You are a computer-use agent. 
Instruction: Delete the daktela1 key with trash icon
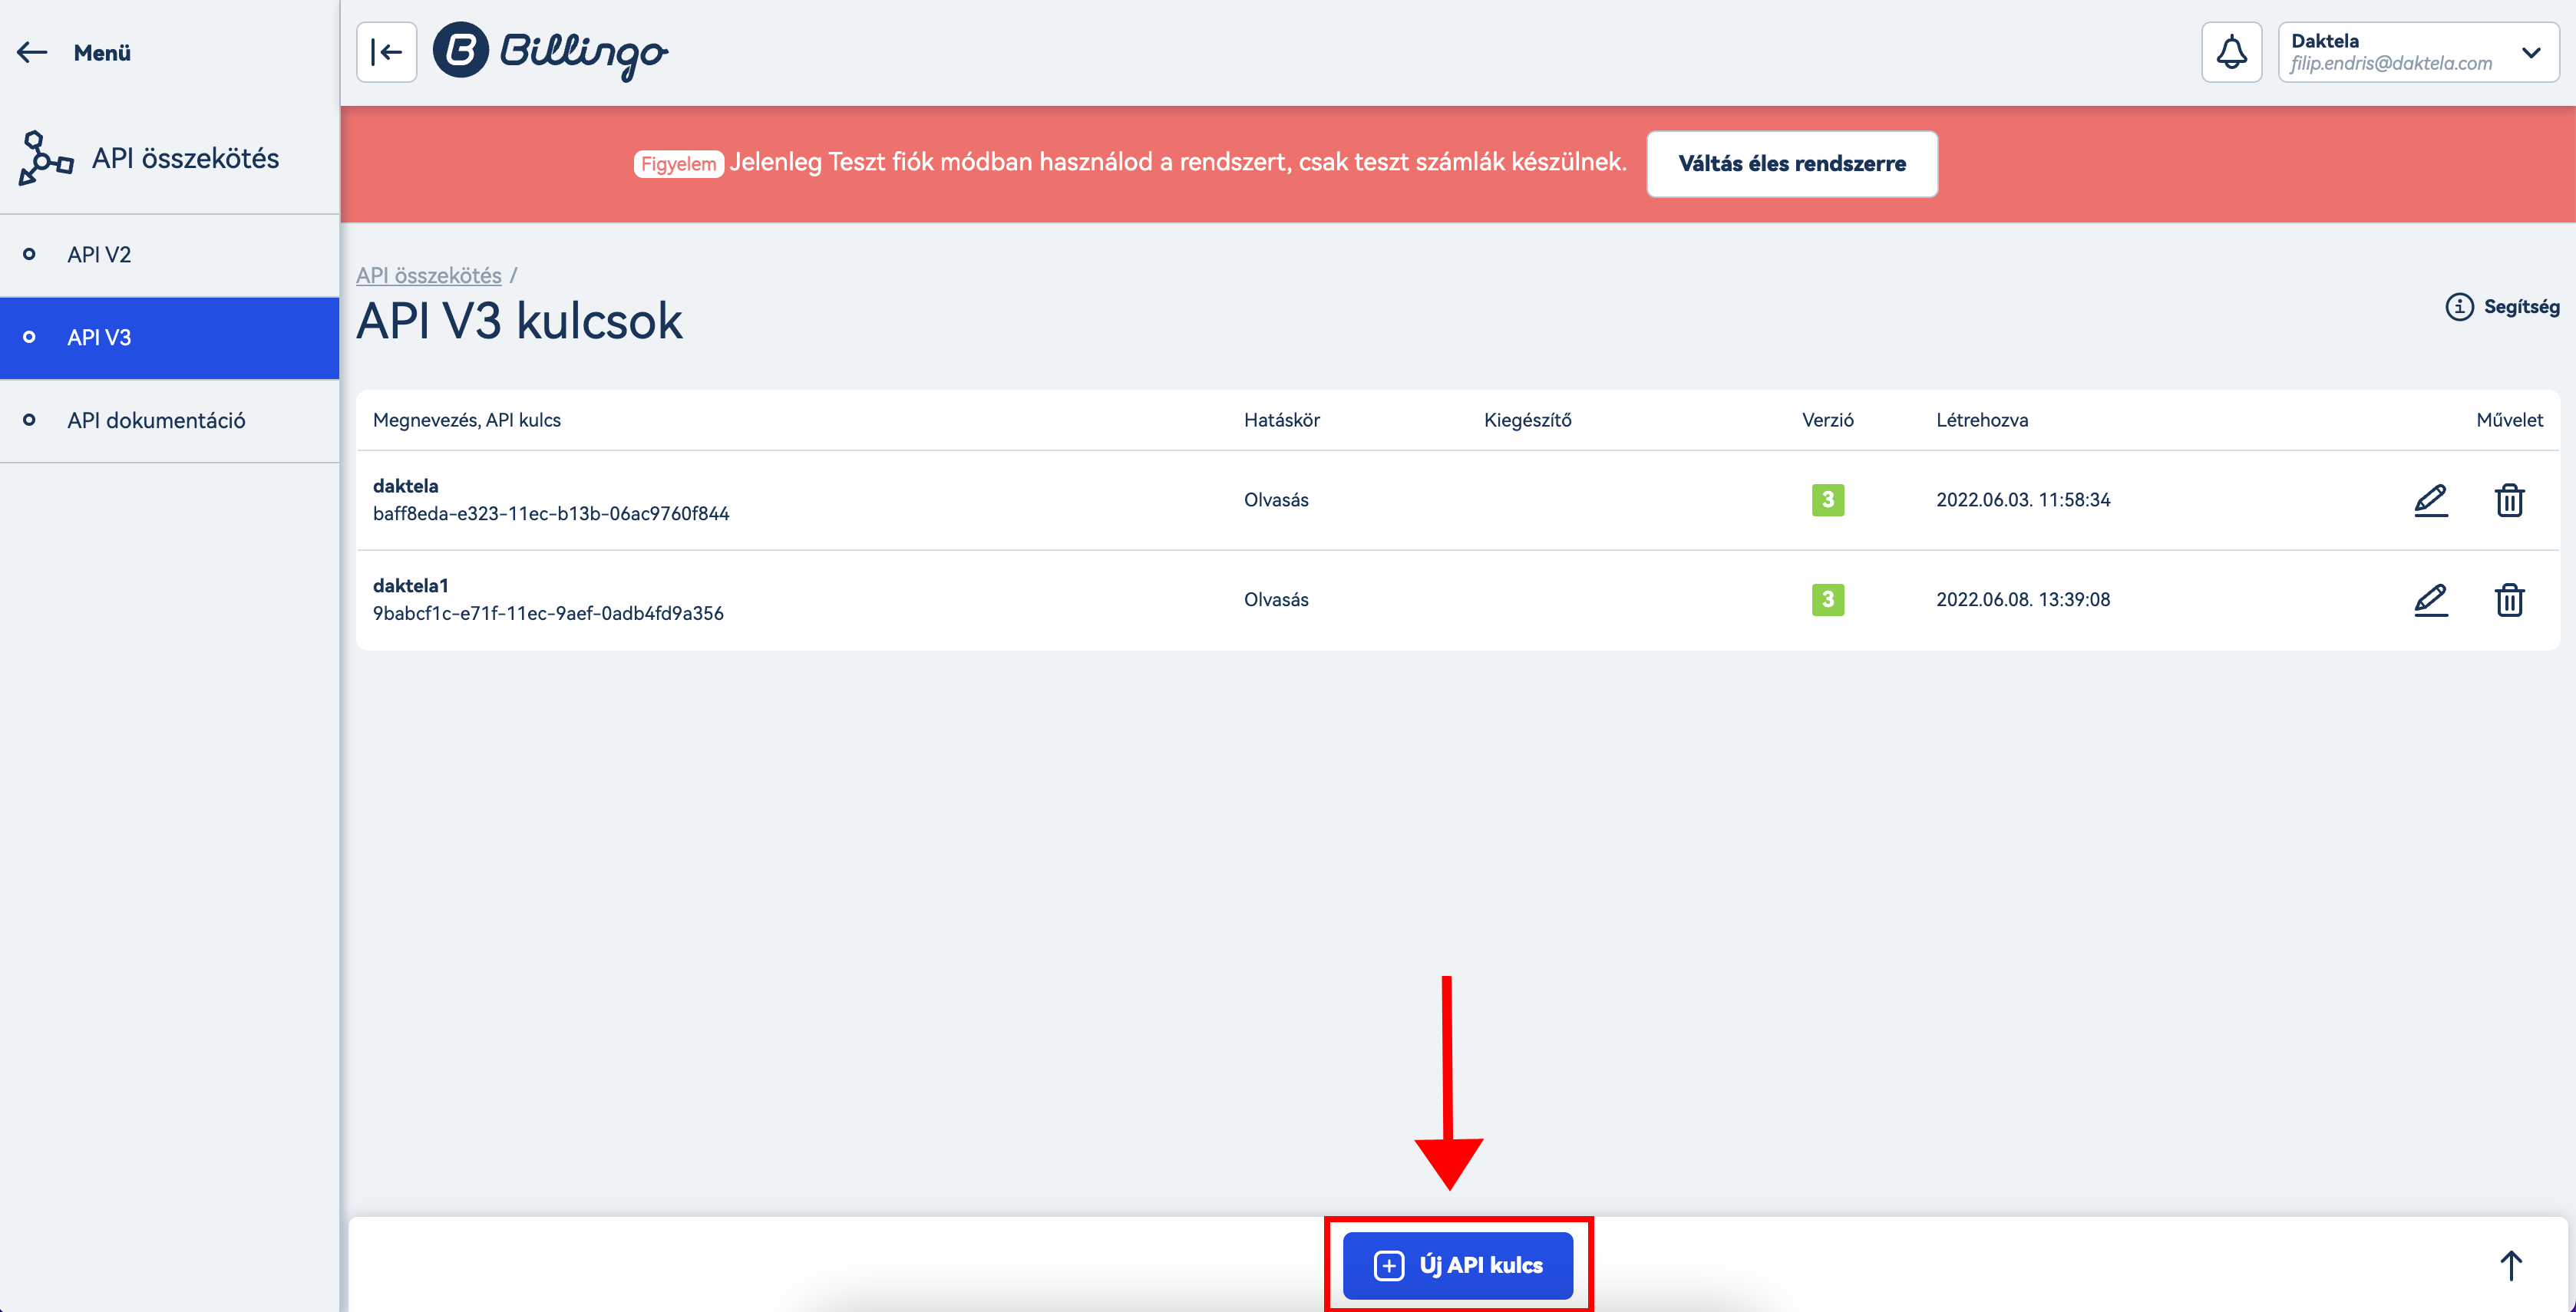pos(2509,599)
